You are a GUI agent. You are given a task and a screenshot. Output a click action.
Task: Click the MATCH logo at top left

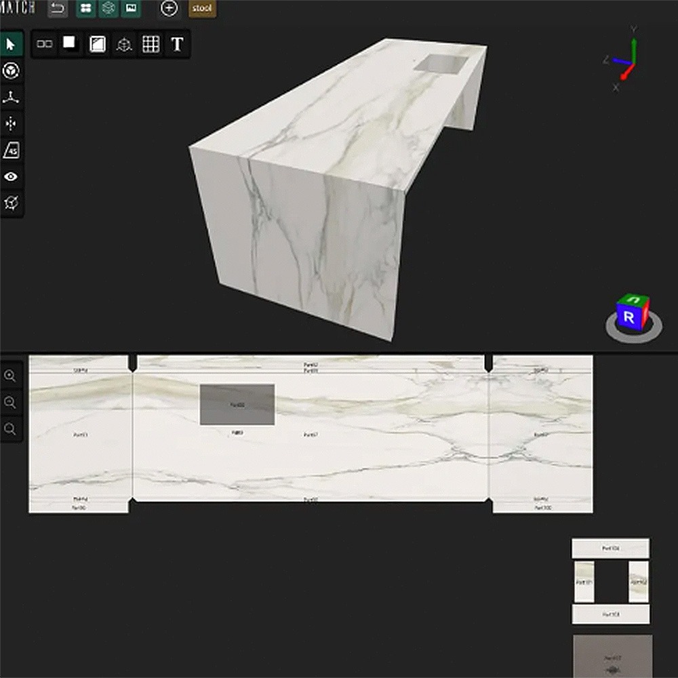tap(18, 7)
